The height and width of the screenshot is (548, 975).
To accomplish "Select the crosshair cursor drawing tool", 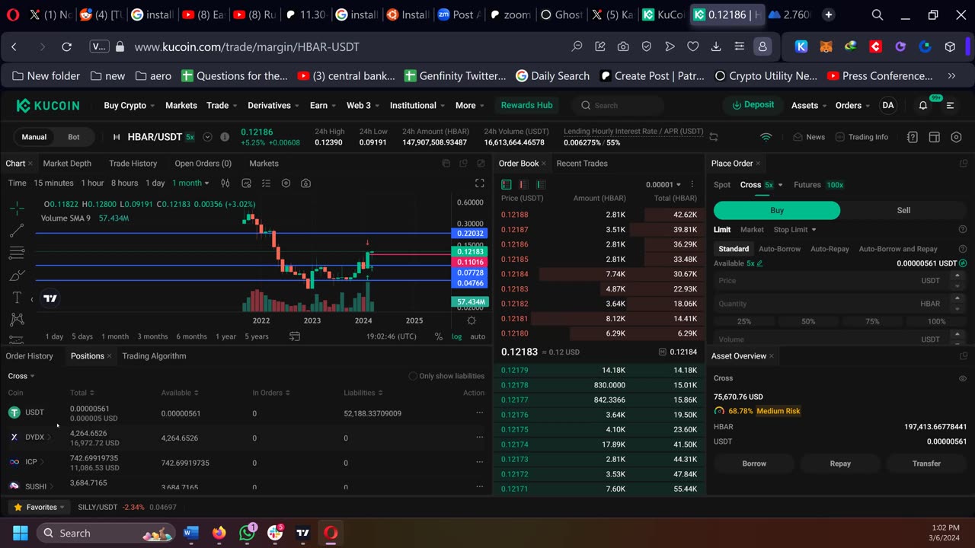I will [17, 208].
